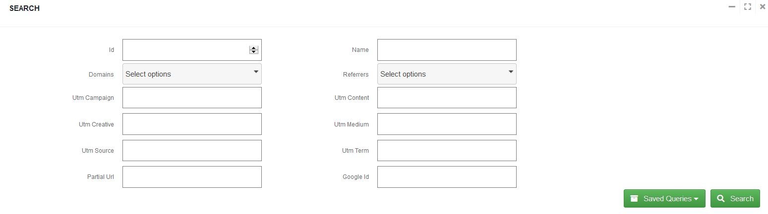The height and width of the screenshot is (214, 768).
Task: Focus the Name text field
Action: (x=447, y=50)
